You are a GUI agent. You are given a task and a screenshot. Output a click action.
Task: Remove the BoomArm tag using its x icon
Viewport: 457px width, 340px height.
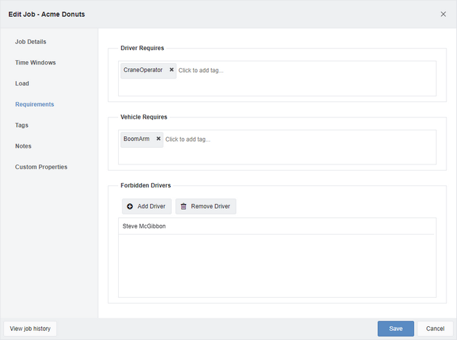click(x=158, y=139)
